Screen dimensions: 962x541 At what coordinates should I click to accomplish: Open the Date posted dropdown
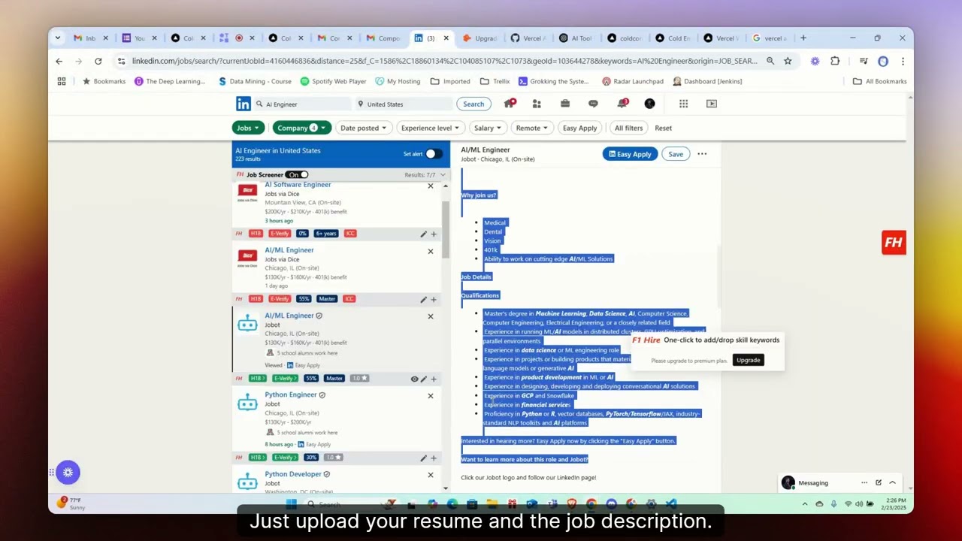[x=364, y=128]
